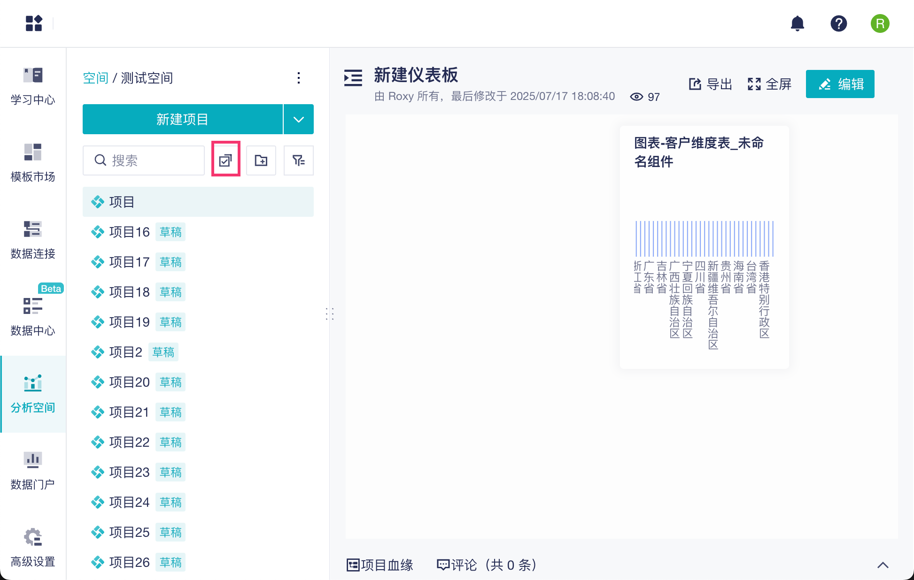Collapse the dashboard outline list icon
This screenshot has width=914, height=580.
pos(353,78)
